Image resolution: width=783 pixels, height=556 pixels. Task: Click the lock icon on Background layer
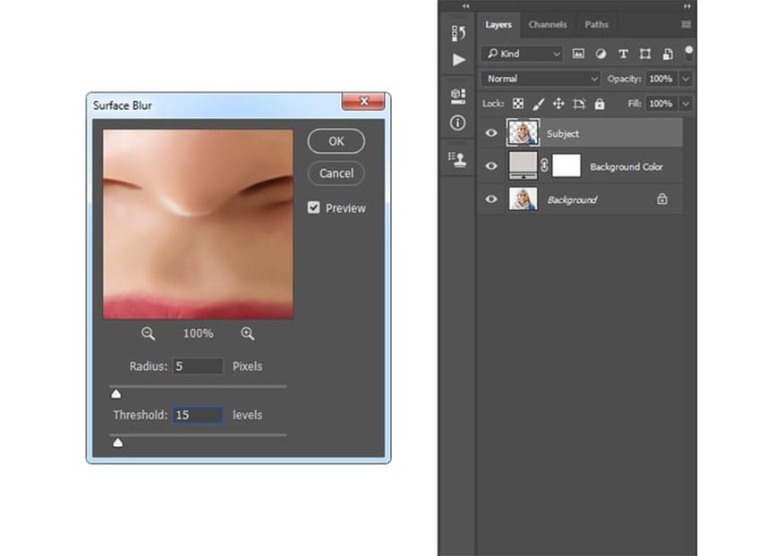coord(662,199)
